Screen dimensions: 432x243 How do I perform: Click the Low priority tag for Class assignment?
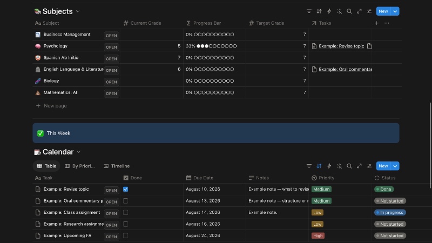(x=318, y=212)
